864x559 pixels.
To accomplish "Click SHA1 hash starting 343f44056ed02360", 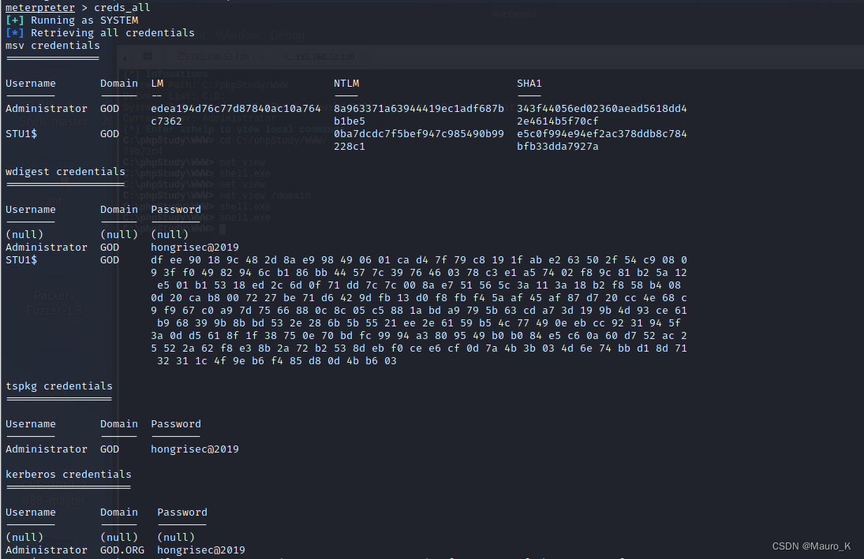I will tap(602, 109).
